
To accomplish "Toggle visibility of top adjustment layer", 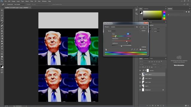I will tap(140, 70).
